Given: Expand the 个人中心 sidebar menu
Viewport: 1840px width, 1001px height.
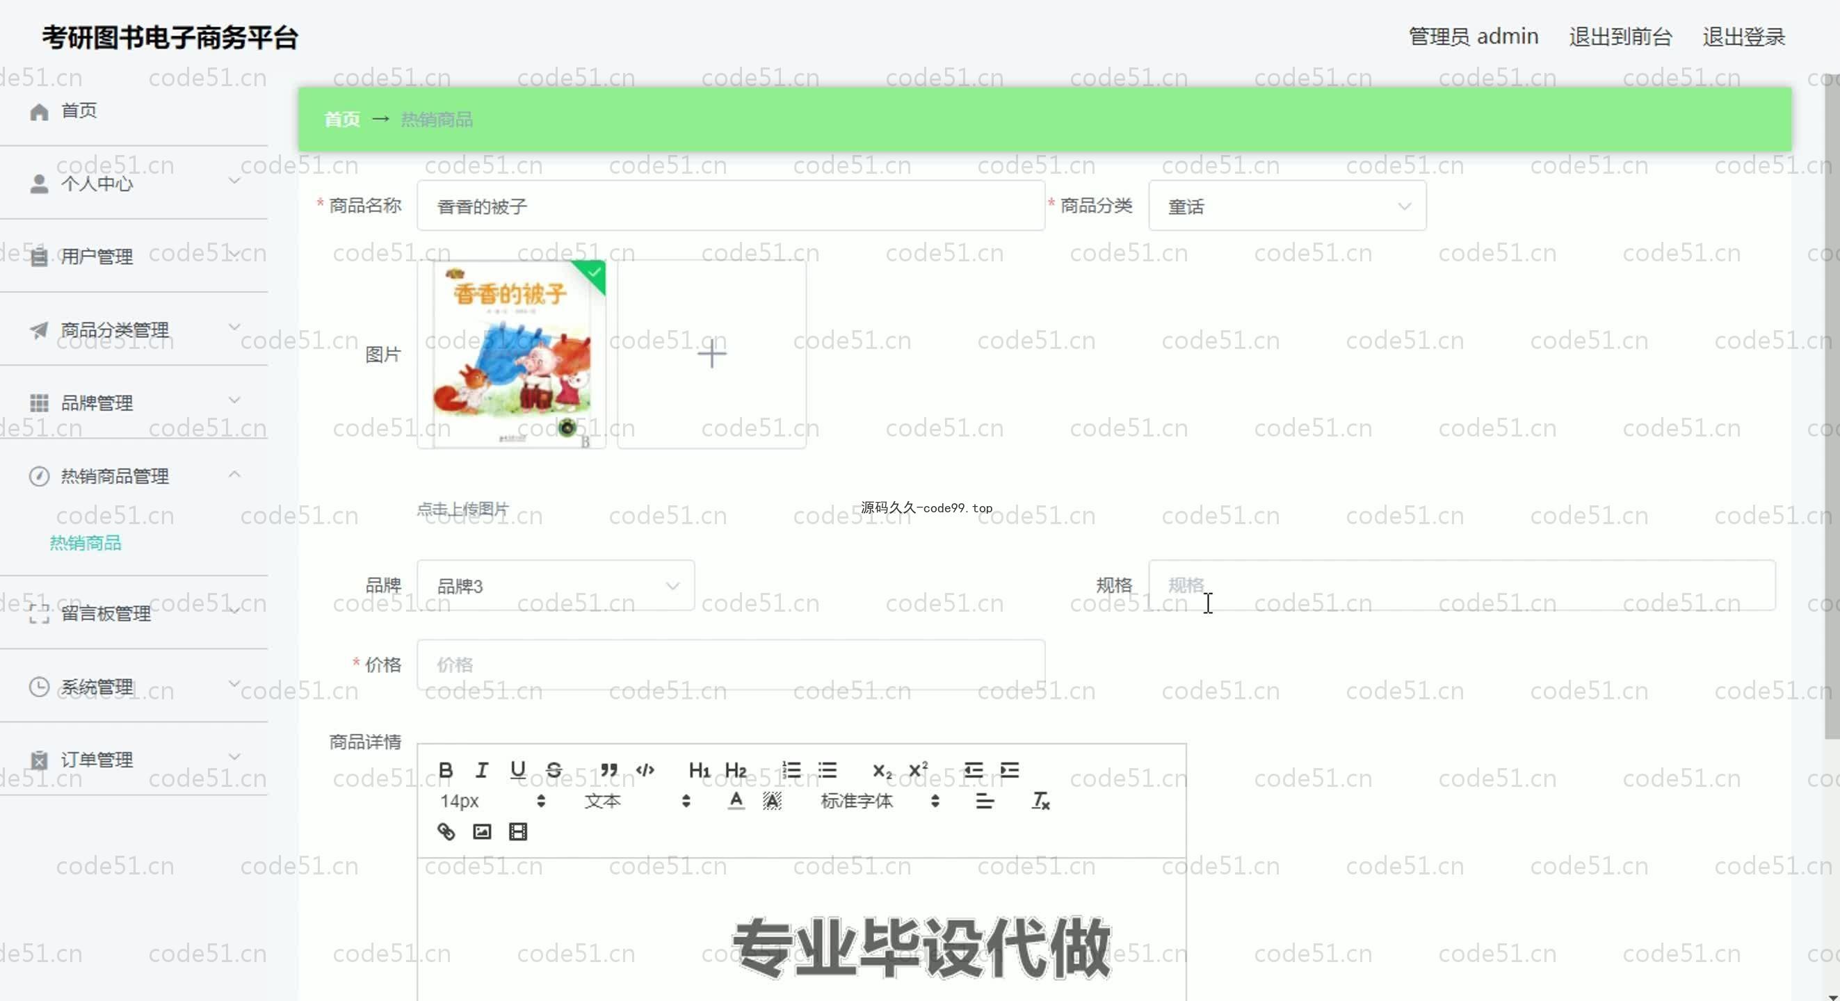Looking at the screenshot, I should [x=134, y=184].
